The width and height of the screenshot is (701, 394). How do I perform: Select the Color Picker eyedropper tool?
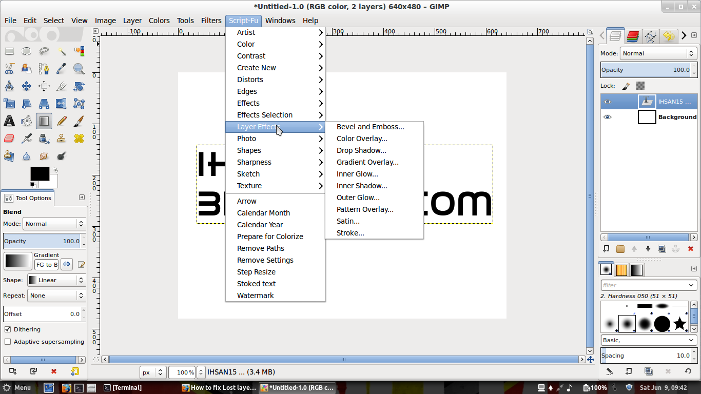click(62, 68)
